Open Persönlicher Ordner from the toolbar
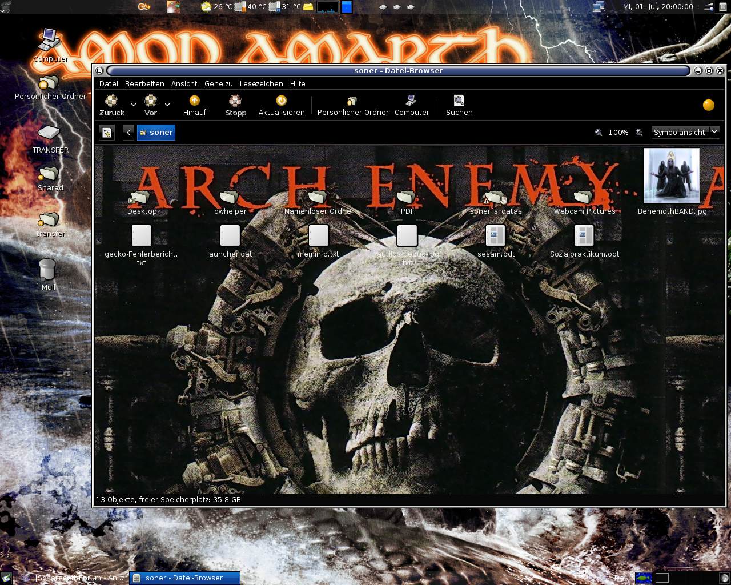This screenshot has width=731, height=585. (x=353, y=106)
